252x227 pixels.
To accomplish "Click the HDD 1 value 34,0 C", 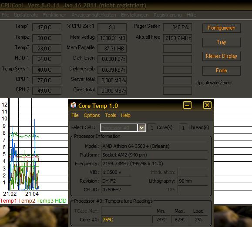I will 47,59.
